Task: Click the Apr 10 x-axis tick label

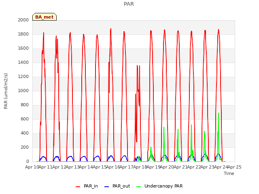Action: coord(32,167)
